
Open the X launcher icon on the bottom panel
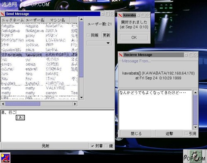[x=5, y=158]
